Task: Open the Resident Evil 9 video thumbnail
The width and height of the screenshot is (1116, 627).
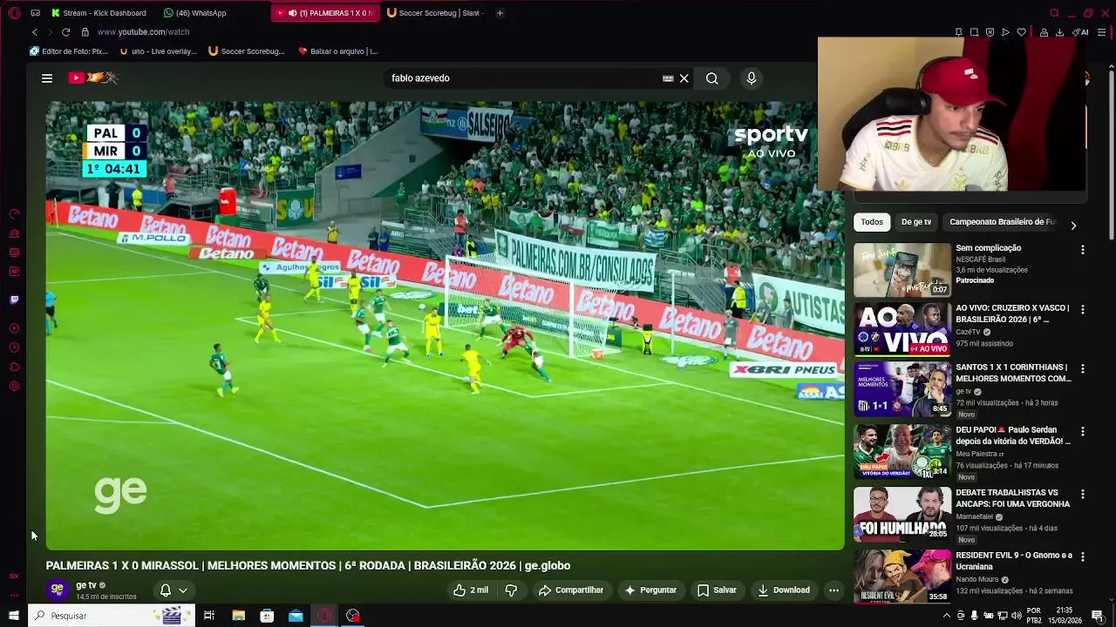Action: [902, 576]
